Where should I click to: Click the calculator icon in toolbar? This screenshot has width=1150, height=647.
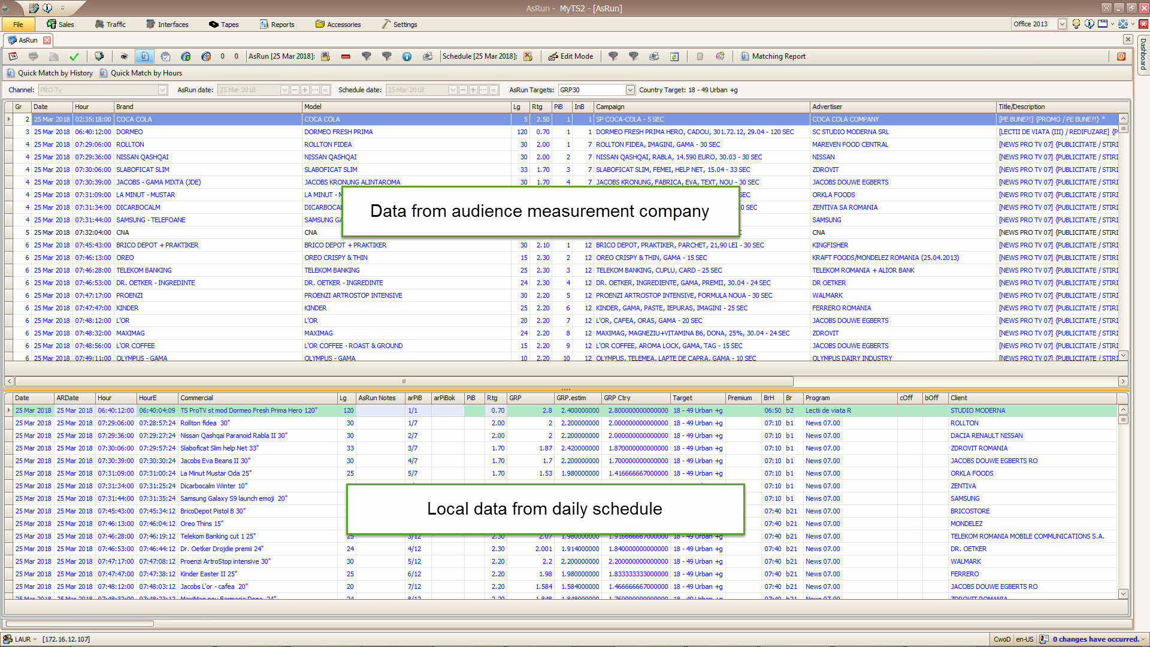click(700, 56)
